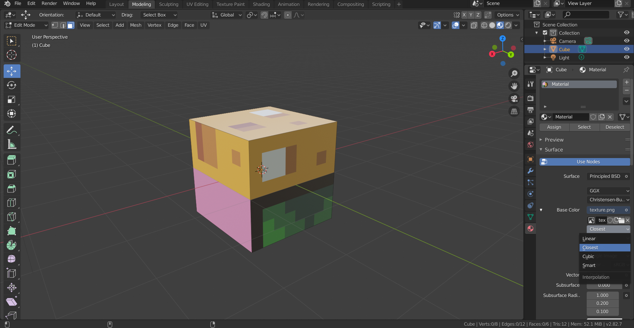Click the Deselect material button
Screen dimensions: 634x328
coord(615,127)
